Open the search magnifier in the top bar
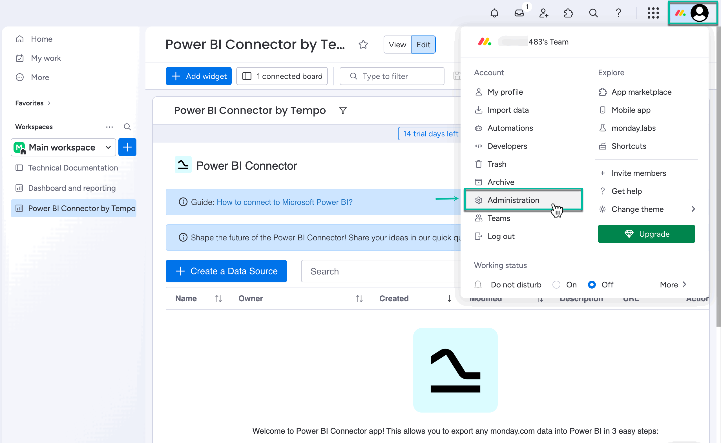 pyautogui.click(x=593, y=13)
